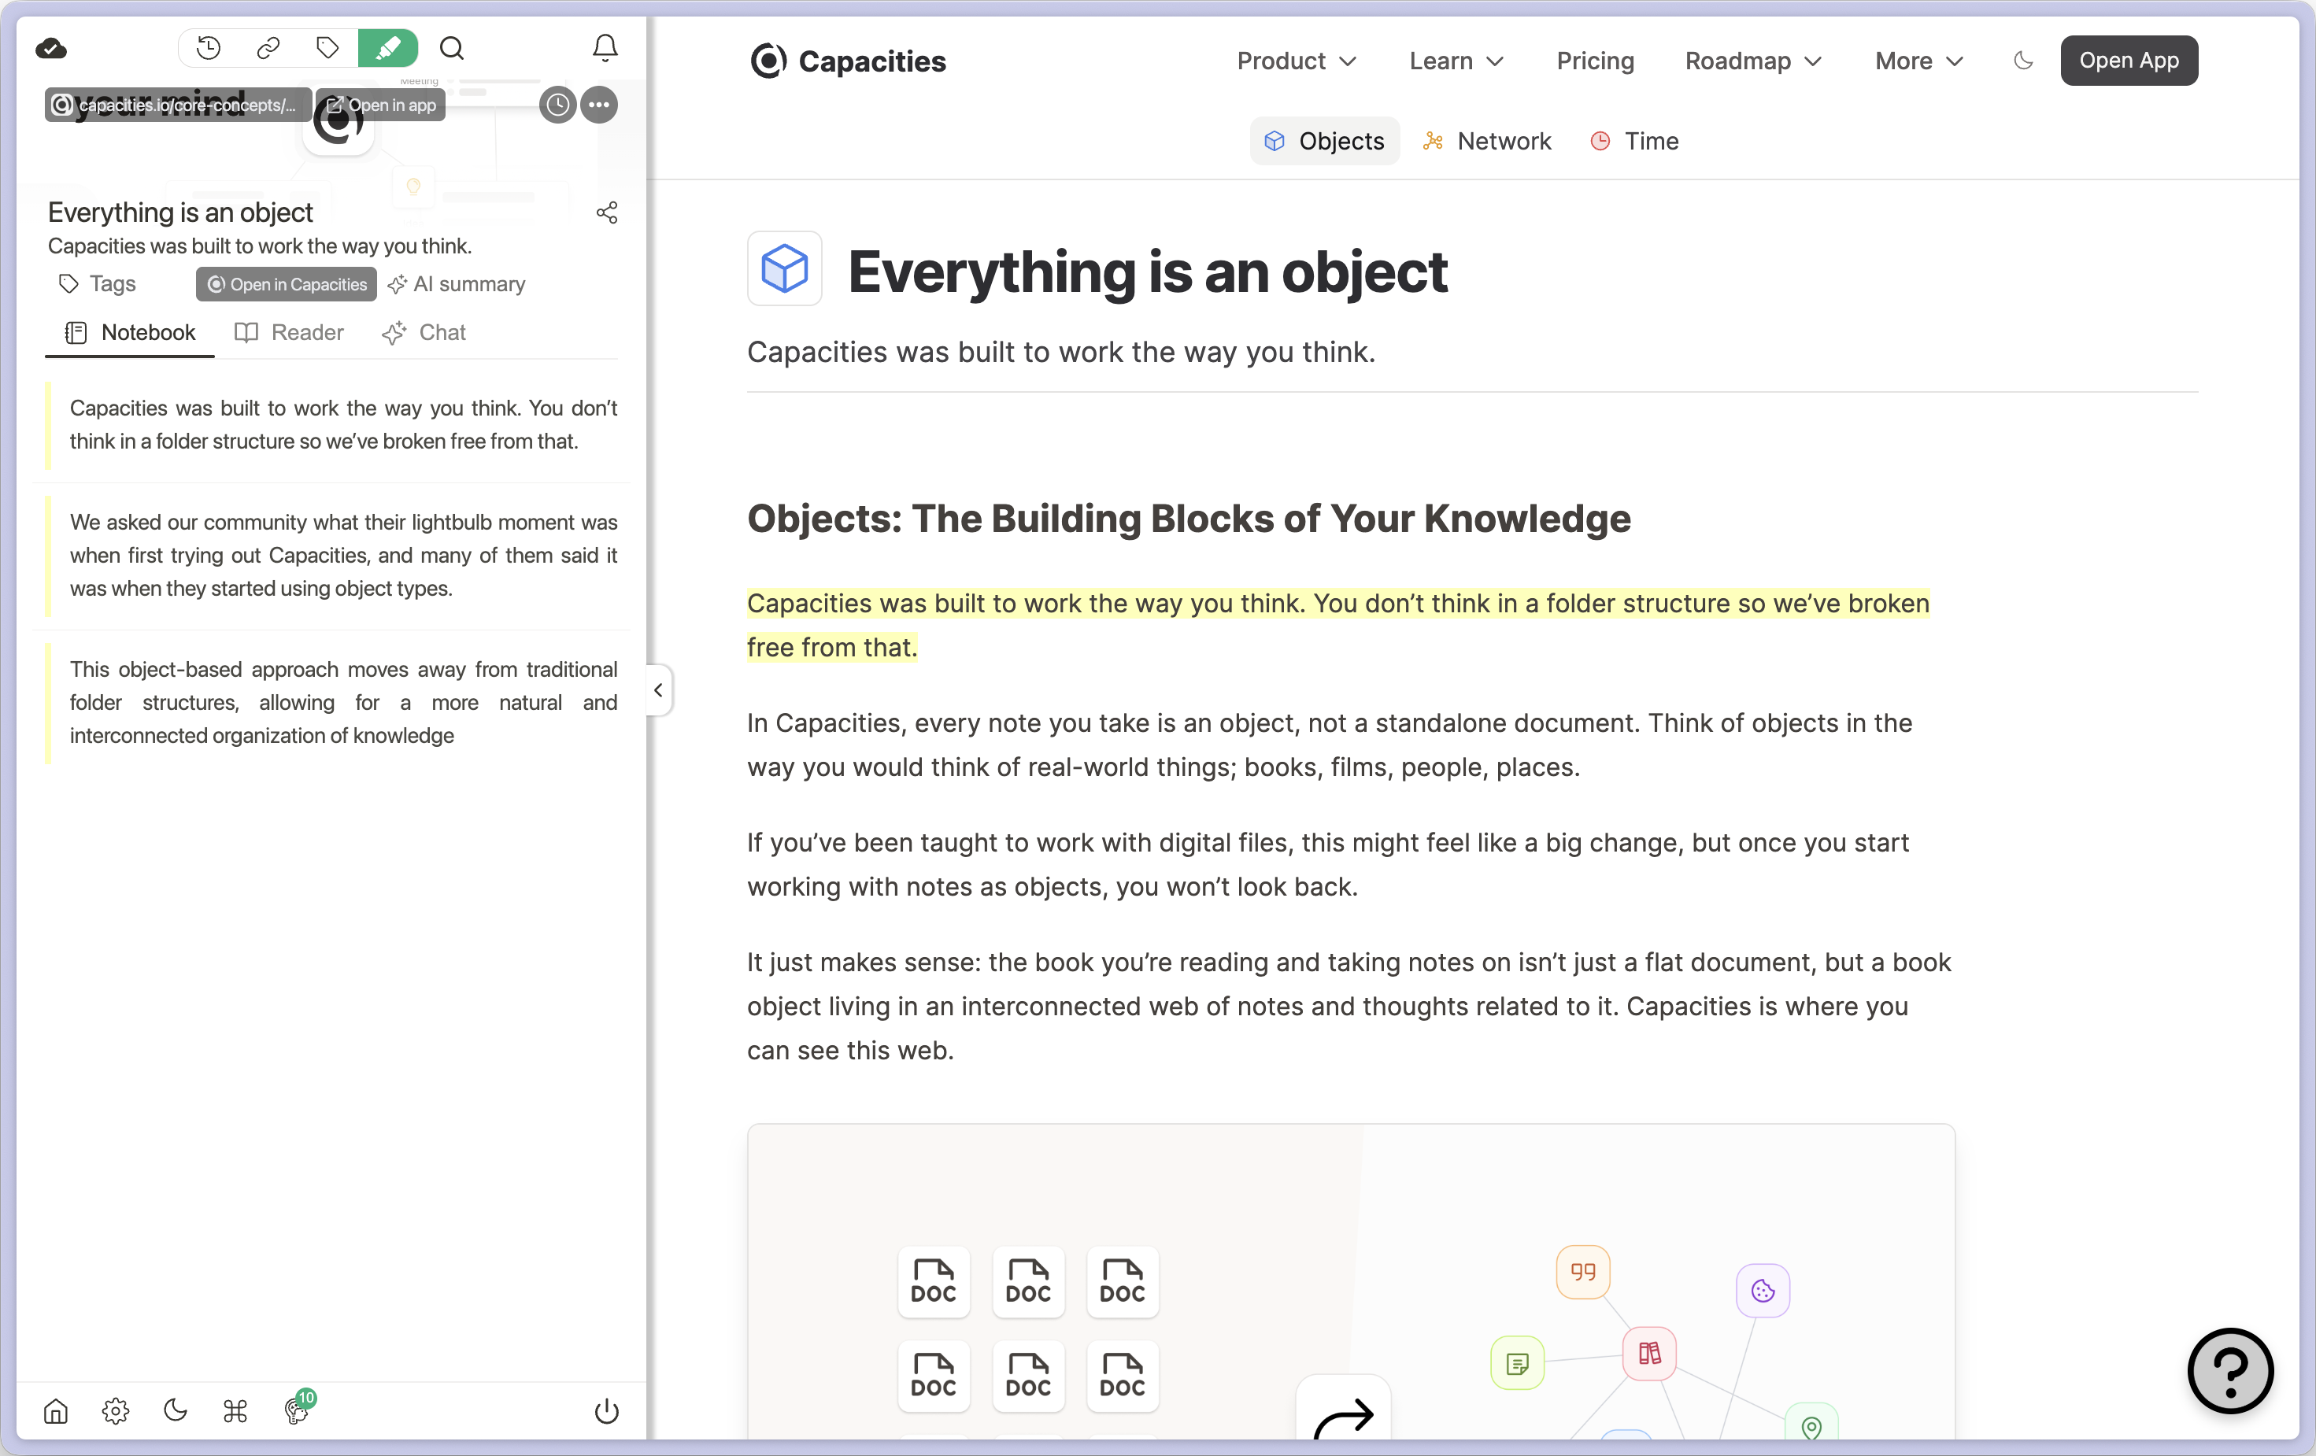Click the share icon beside the title

click(x=607, y=212)
